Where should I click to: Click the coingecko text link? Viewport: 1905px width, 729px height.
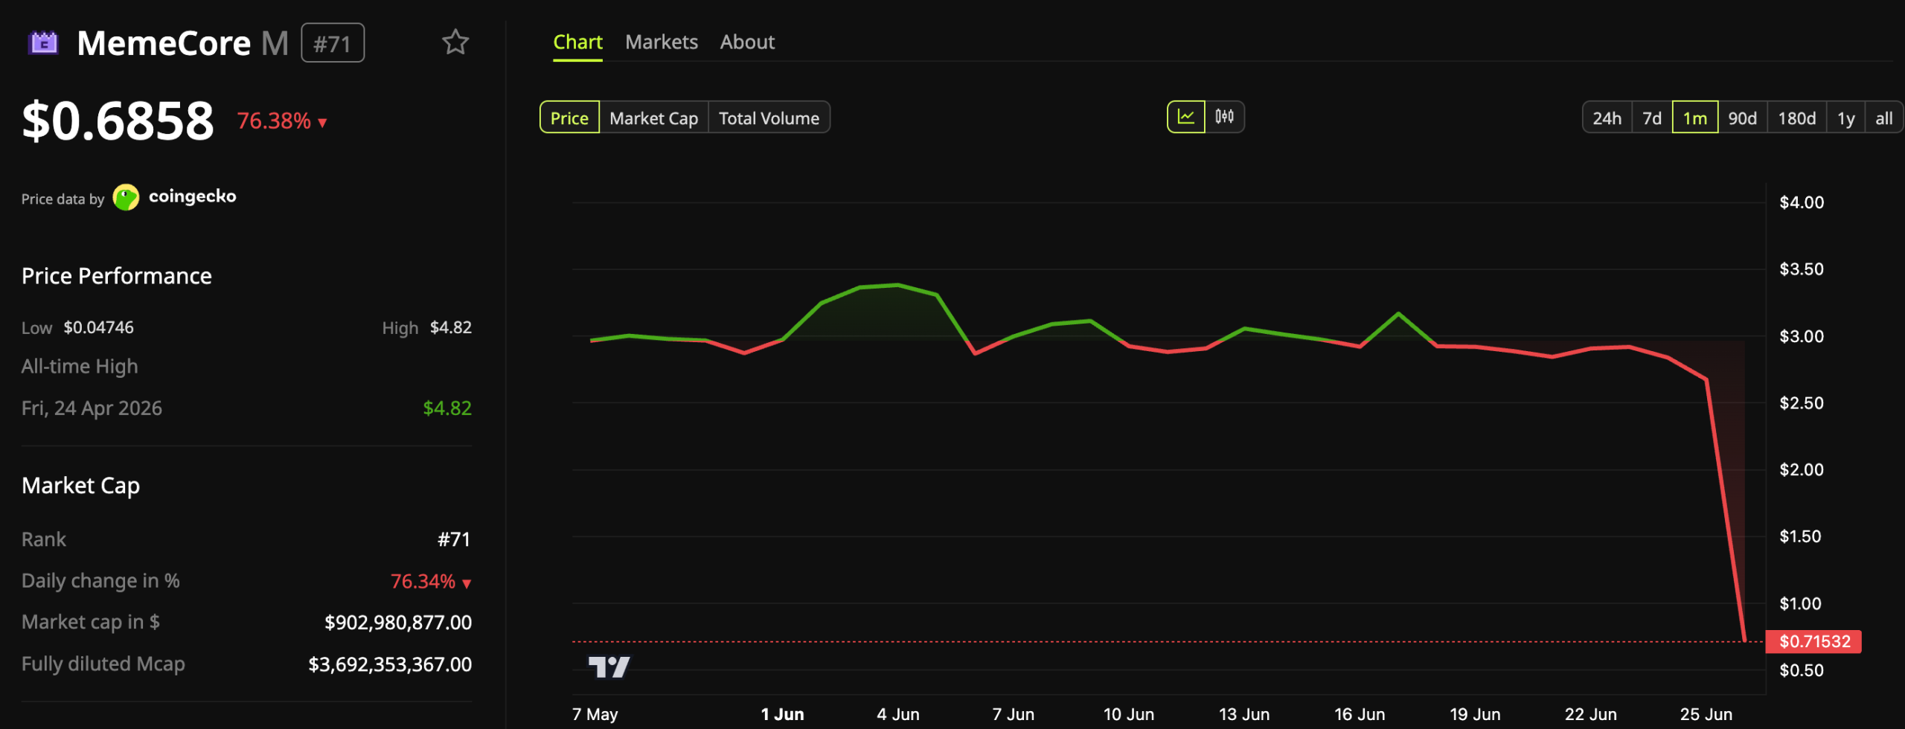[x=193, y=196]
